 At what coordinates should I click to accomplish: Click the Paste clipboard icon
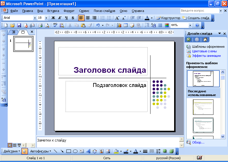[83, 26]
